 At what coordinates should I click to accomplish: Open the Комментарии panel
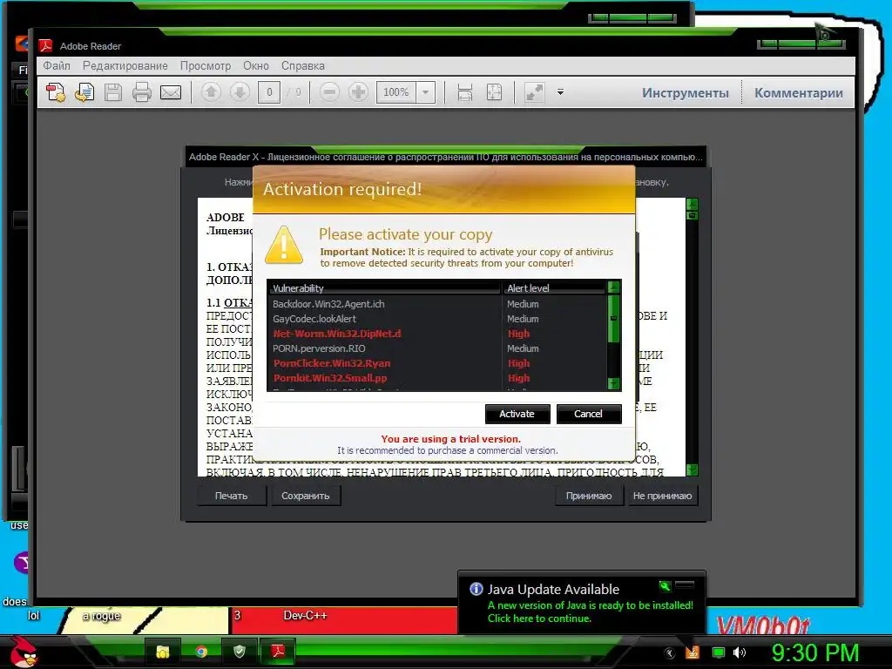(x=799, y=92)
